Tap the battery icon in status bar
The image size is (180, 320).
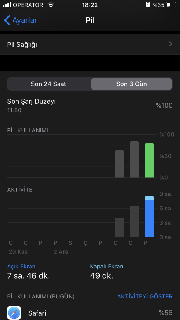click(172, 5)
